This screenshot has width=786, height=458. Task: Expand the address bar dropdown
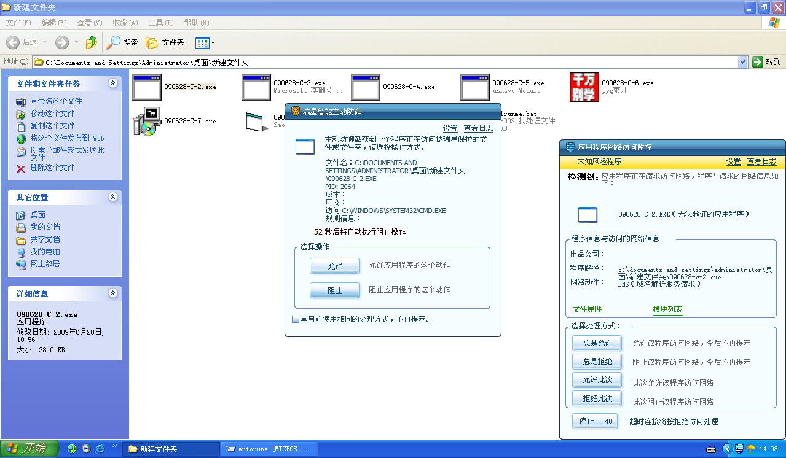[x=742, y=62]
